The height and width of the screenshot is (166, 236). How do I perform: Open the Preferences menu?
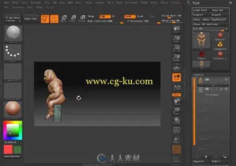131,3
